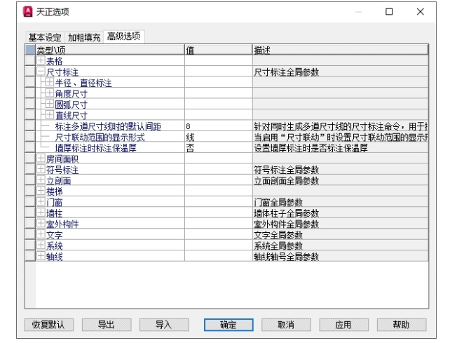Click the 室外构件全局参数 description
The width and height of the screenshot is (457, 343).
[286, 224]
